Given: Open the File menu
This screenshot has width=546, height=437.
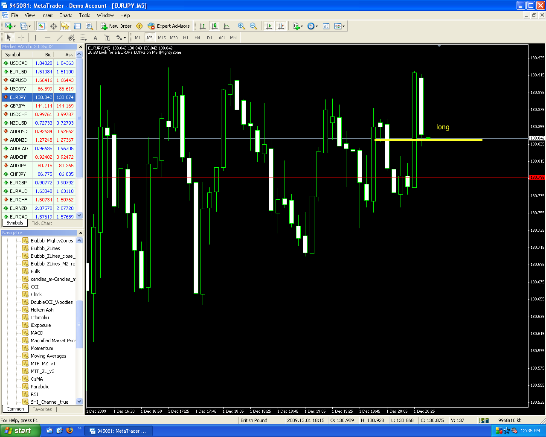Looking at the screenshot, I should tap(15, 15).
